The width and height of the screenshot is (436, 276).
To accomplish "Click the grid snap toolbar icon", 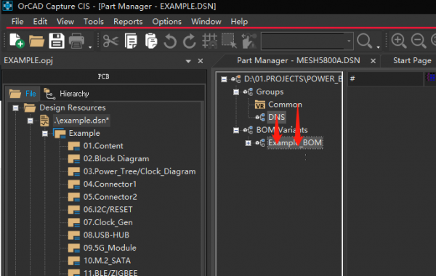I will pos(210,41).
